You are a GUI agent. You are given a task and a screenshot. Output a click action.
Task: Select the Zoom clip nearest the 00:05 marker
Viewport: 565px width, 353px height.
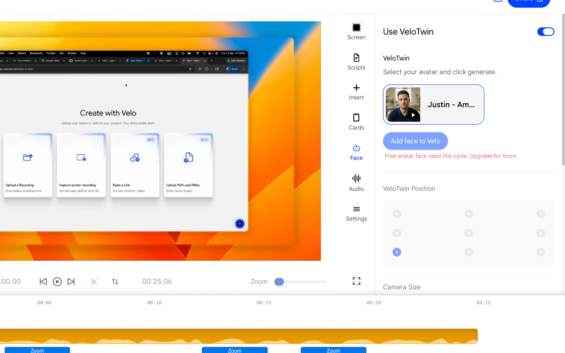[37, 350]
